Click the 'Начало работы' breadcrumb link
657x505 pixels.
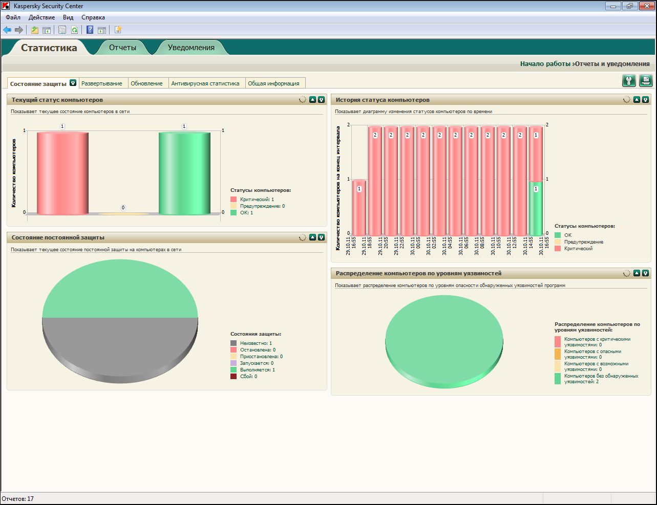click(545, 64)
